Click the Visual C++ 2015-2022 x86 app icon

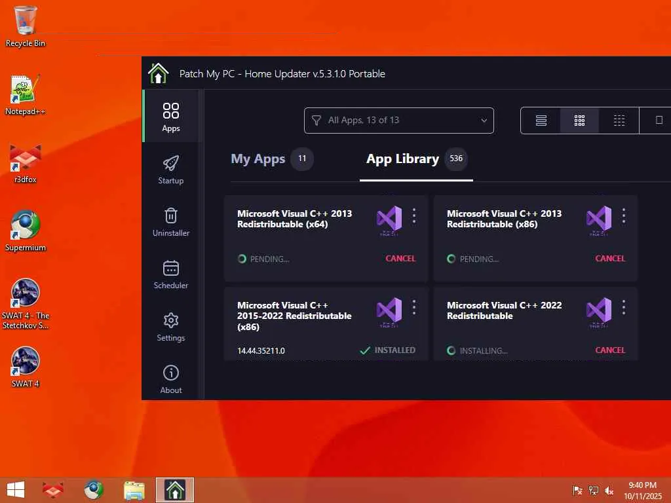click(389, 312)
